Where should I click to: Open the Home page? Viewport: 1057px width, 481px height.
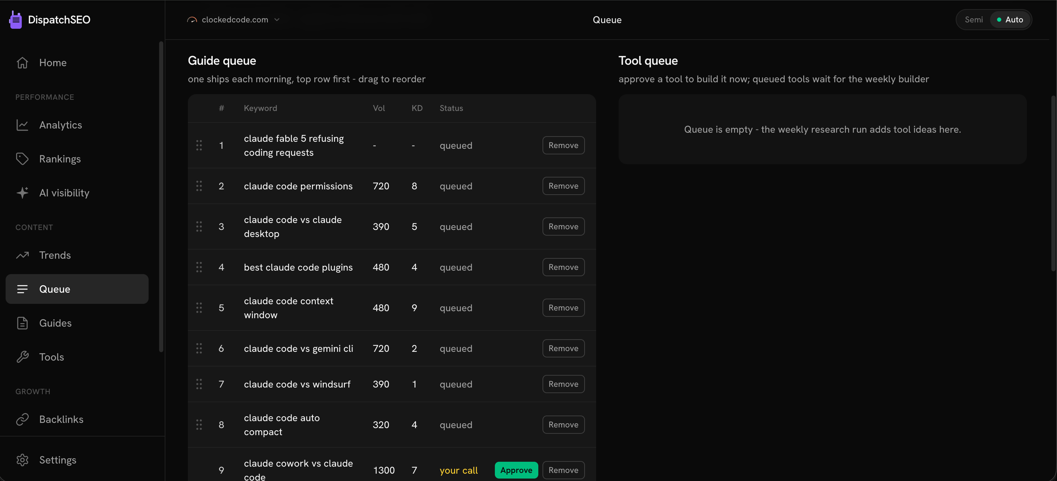click(x=77, y=63)
